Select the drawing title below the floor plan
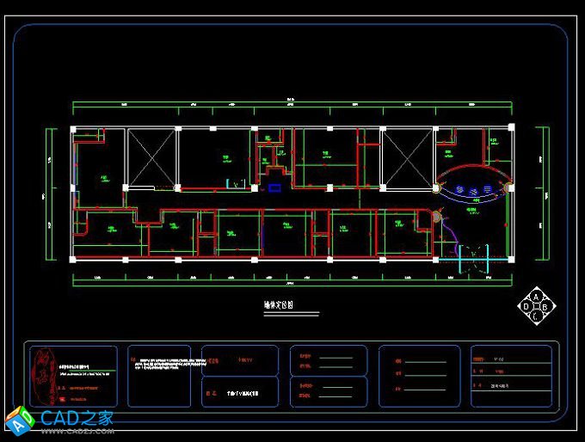This screenshot has width=585, height=442. coord(279,304)
